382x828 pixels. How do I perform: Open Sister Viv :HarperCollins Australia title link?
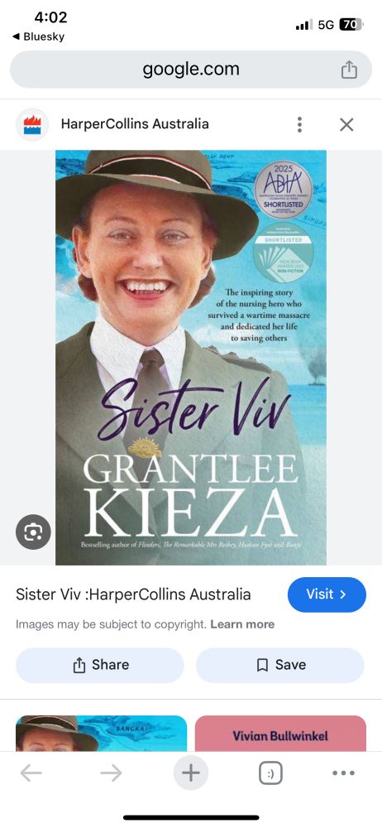[133, 594]
